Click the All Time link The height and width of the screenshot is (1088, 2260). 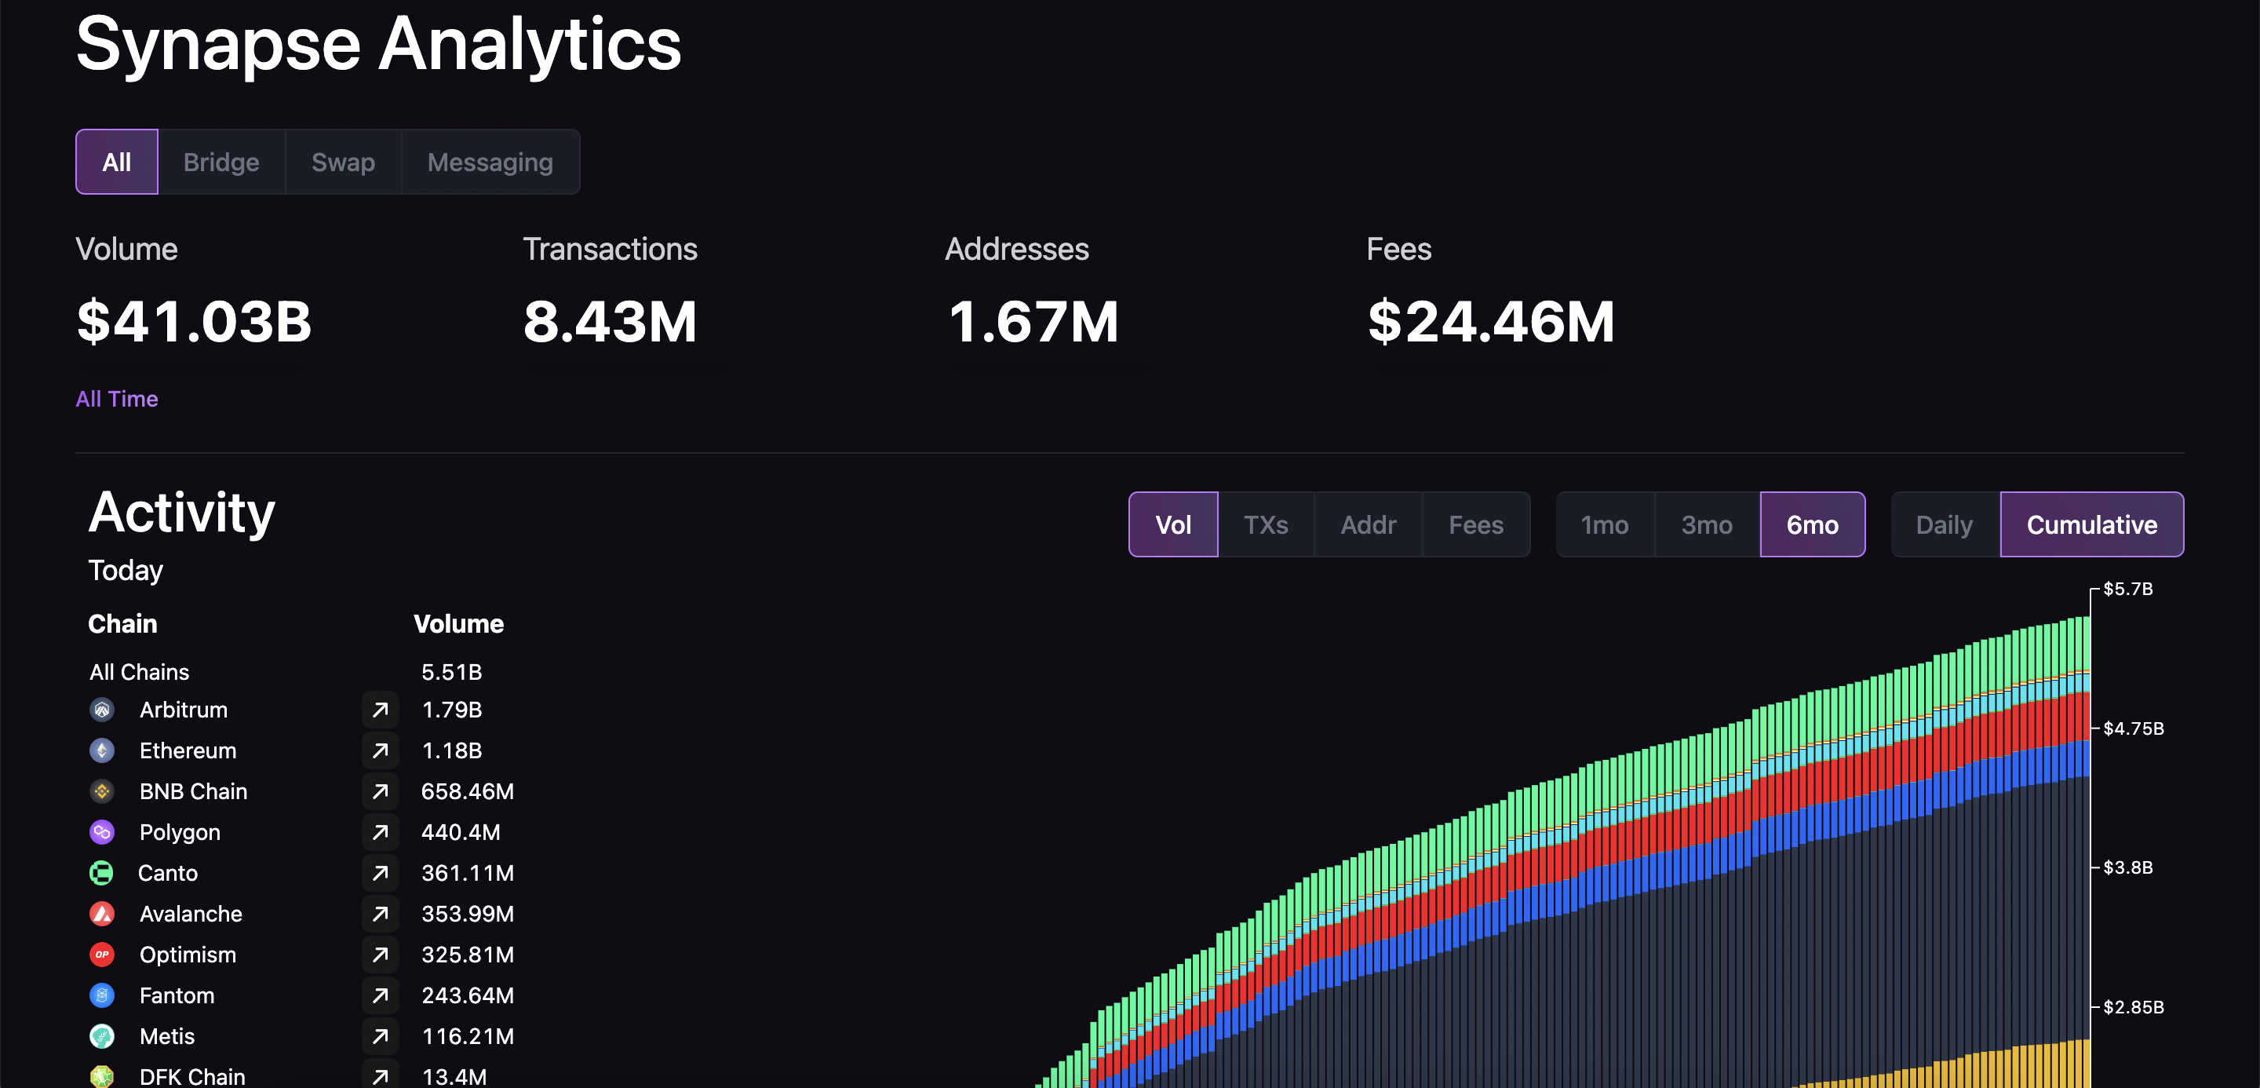point(117,398)
